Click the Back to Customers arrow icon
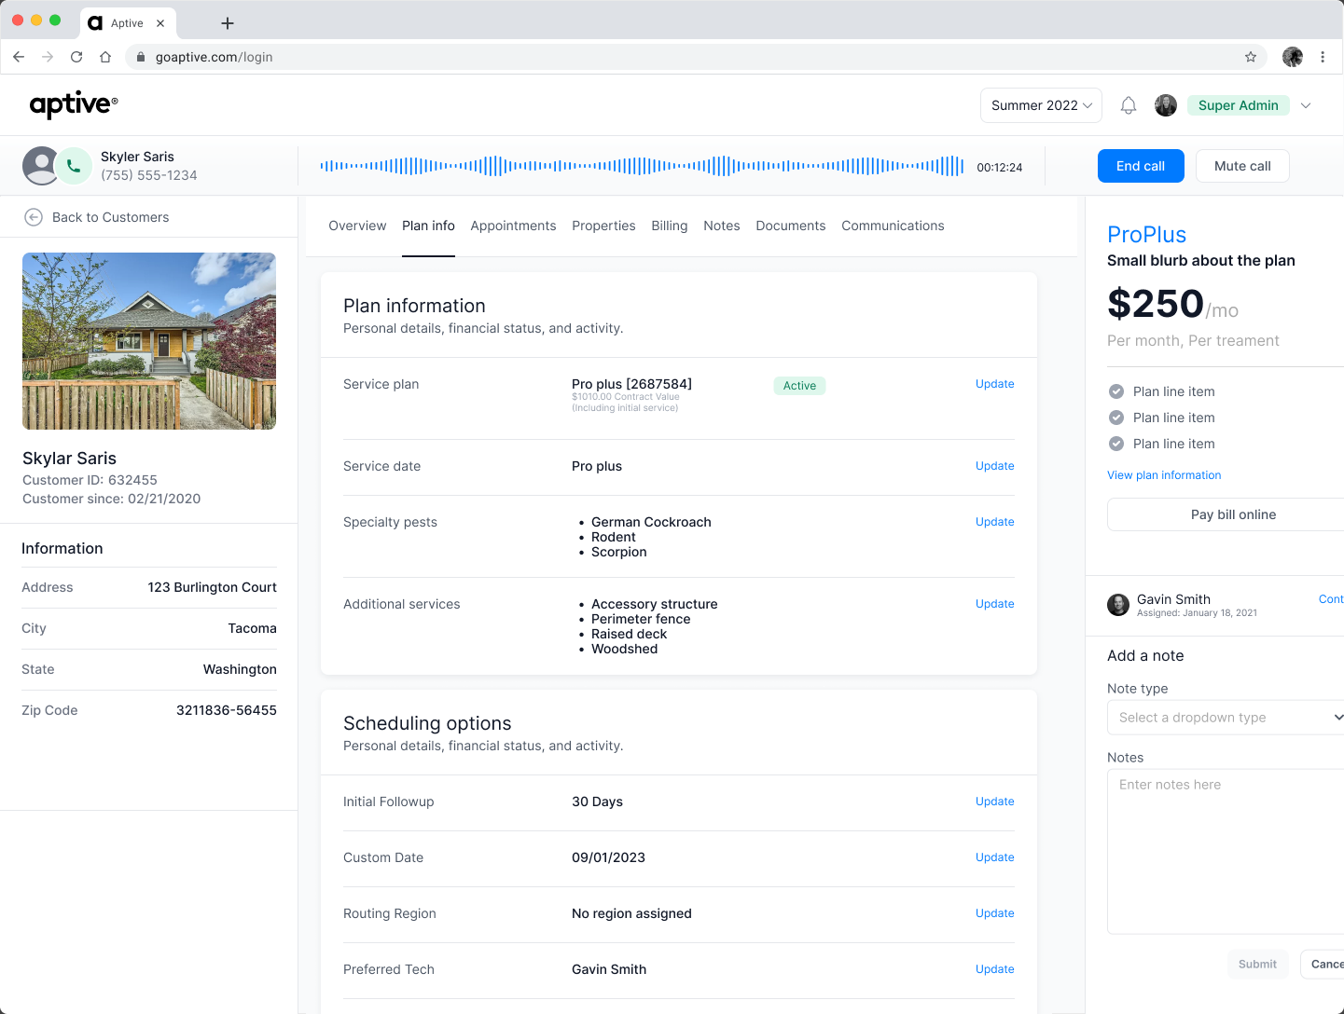1344x1014 pixels. coord(34,217)
